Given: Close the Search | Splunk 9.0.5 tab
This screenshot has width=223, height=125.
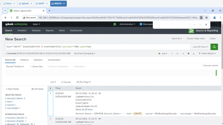Looking at the screenshot, I should point(43,11).
